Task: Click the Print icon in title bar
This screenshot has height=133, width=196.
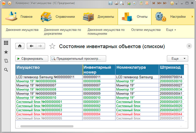Action: 116,3
